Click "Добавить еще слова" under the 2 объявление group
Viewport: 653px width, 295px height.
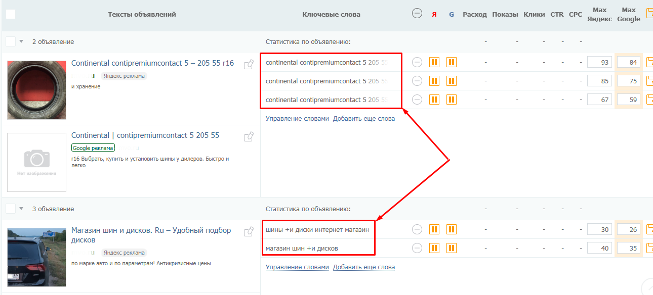pos(364,119)
